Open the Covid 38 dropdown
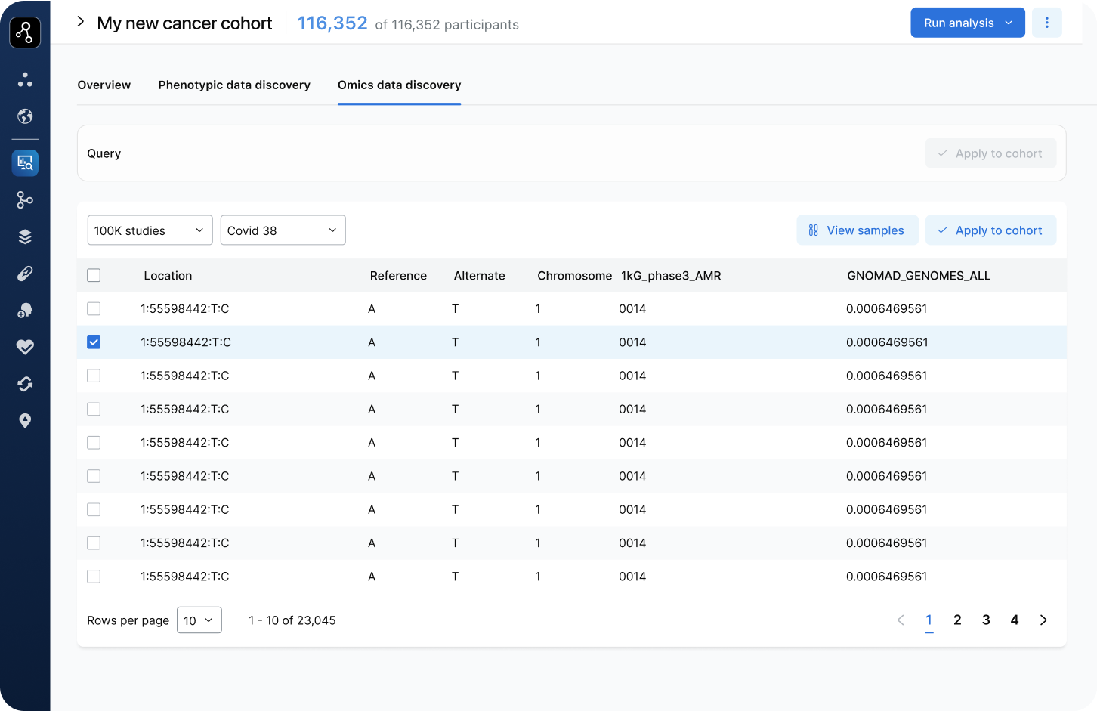The width and height of the screenshot is (1097, 711). (283, 230)
